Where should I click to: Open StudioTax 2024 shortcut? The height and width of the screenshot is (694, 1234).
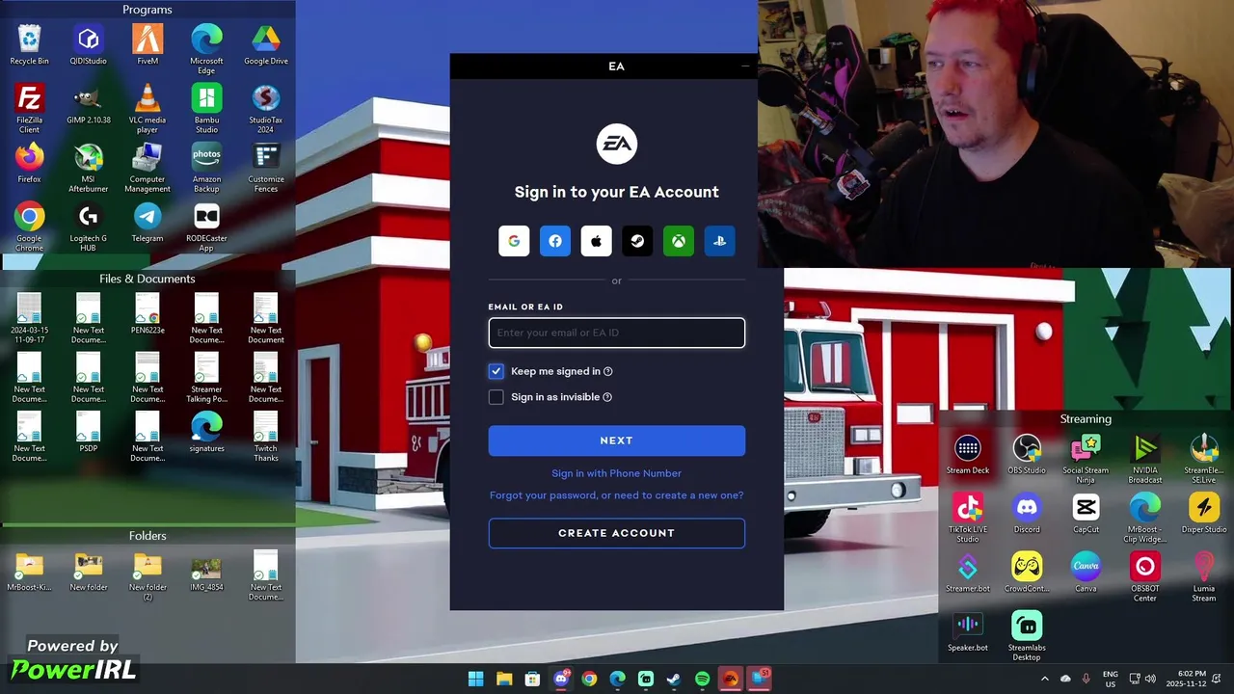[x=266, y=108]
